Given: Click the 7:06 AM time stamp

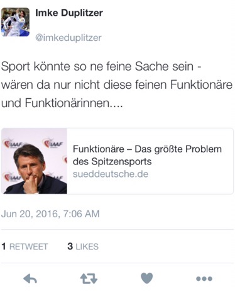Looking at the screenshot, I should click(81, 214).
